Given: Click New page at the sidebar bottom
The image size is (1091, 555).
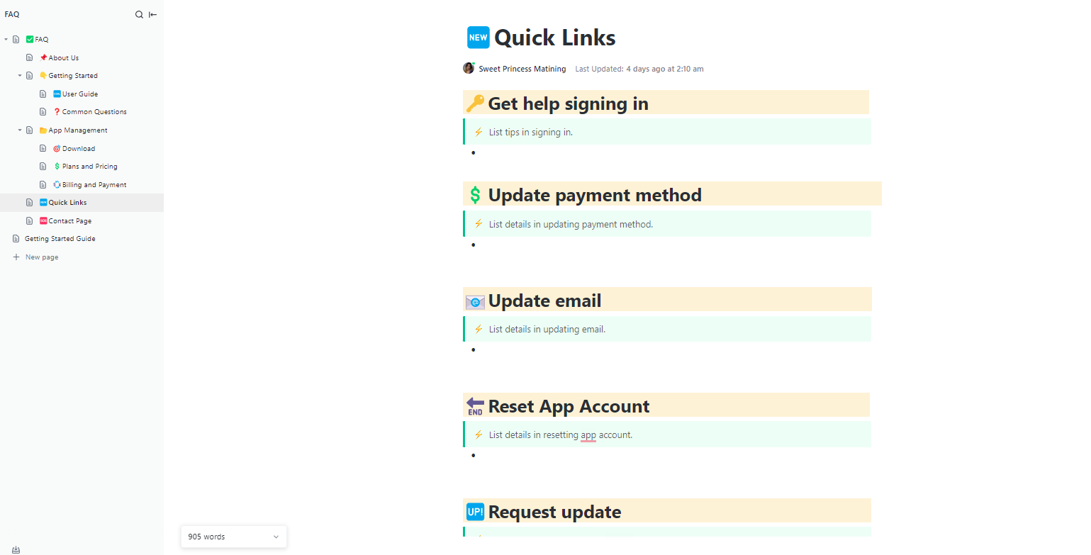Looking at the screenshot, I should [40, 257].
